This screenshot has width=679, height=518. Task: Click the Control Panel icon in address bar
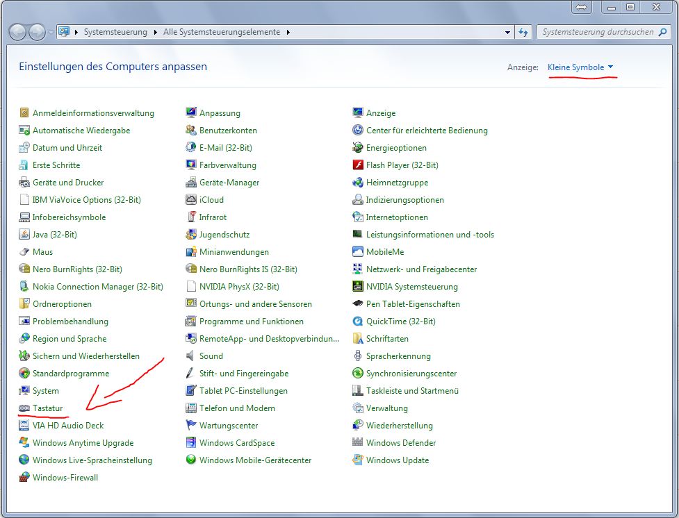(x=64, y=31)
